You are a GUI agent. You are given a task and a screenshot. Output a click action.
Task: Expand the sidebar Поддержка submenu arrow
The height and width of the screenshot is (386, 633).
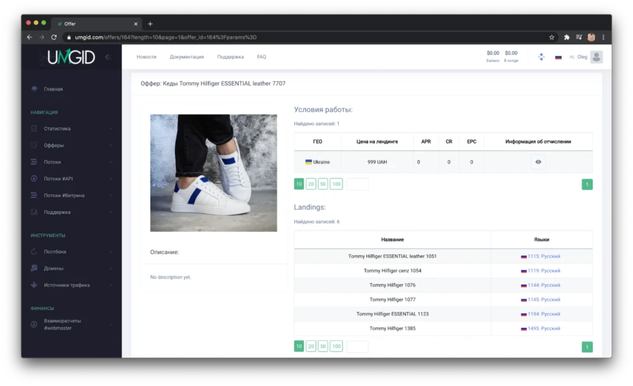pyautogui.click(x=111, y=212)
